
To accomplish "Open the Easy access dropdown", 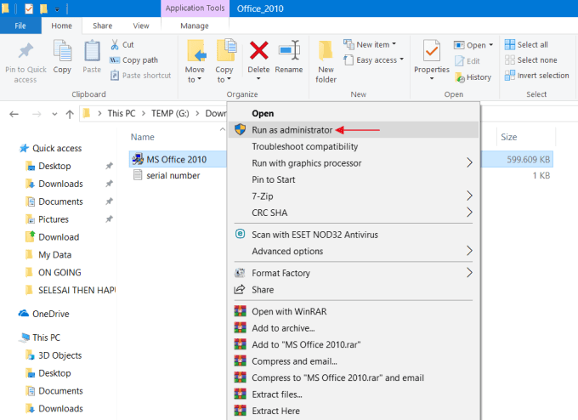I will point(401,60).
